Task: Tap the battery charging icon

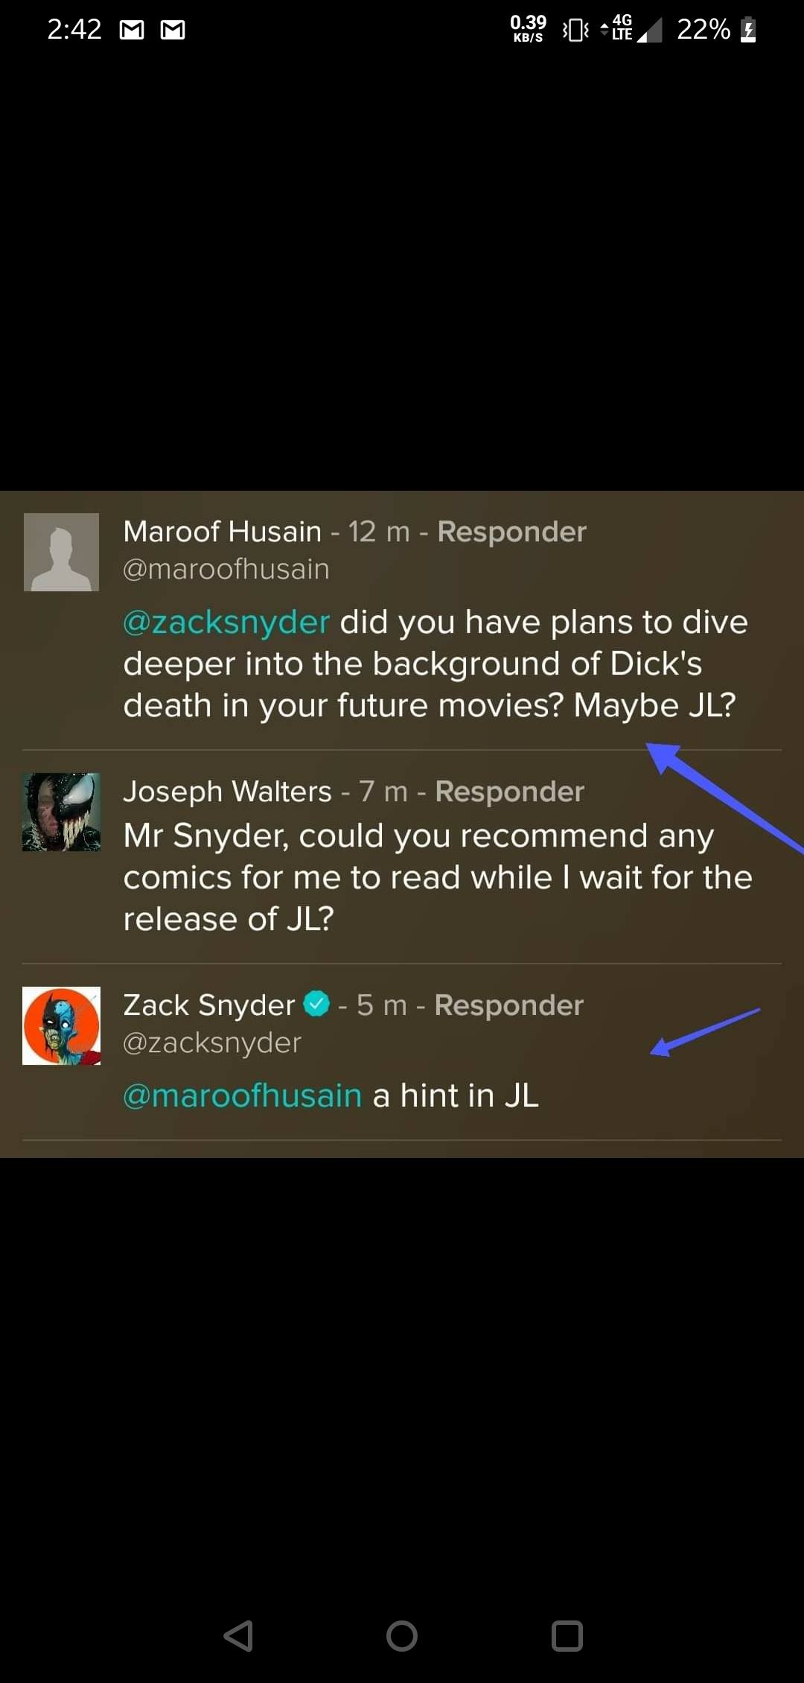Action: (748, 30)
